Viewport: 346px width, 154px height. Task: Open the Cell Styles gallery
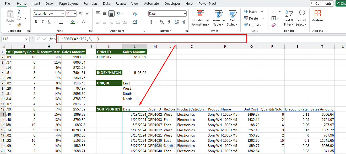(232, 18)
